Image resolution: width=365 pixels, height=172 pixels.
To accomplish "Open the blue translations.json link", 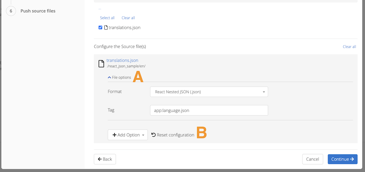I will [122, 60].
